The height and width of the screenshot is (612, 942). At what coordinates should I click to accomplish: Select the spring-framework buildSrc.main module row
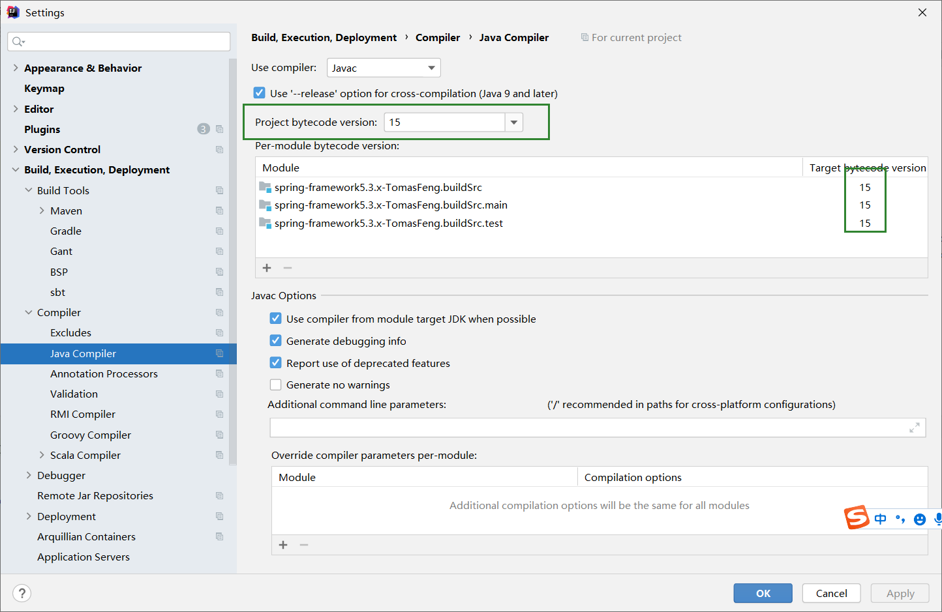click(391, 205)
